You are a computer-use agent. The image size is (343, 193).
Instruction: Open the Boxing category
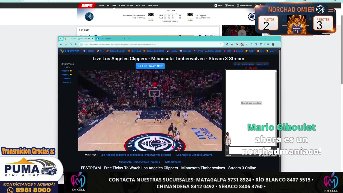click(238, 51)
